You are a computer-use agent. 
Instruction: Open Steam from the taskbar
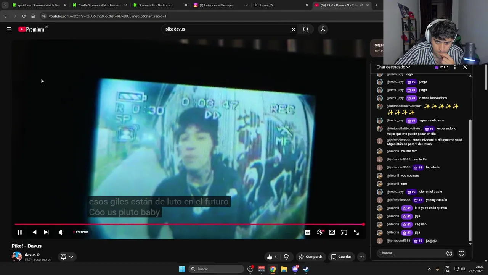[306, 269]
